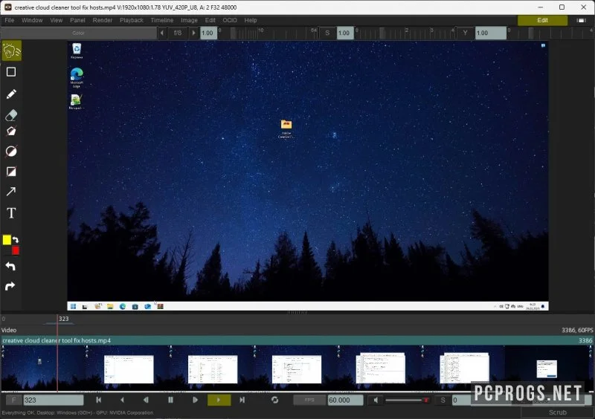
Task: Click the Edge icon in video desktop
Action: pyautogui.click(x=77, y=77)
